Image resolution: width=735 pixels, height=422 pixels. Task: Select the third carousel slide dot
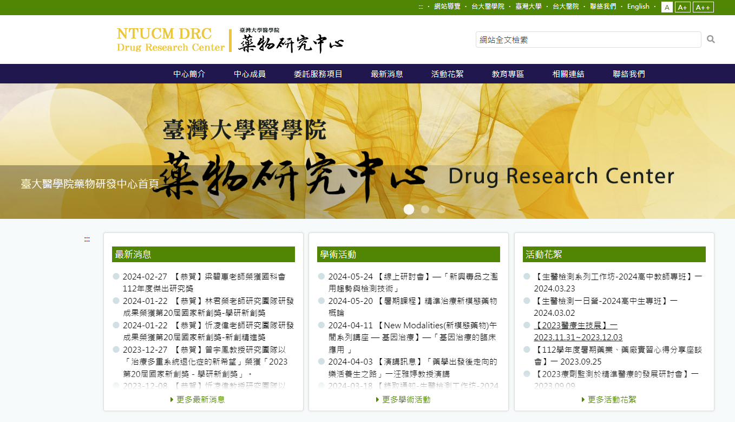pos(441,209)
